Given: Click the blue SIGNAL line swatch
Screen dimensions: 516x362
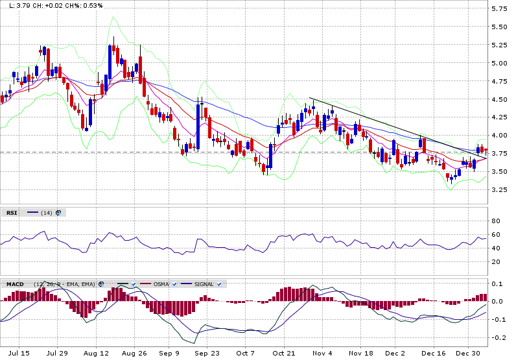Looking at the screenshot, I should pos(187,284).
